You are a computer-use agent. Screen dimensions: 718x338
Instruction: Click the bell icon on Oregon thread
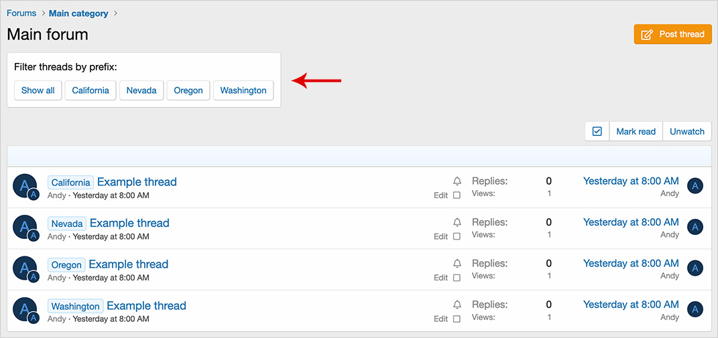tap(457, 264)
